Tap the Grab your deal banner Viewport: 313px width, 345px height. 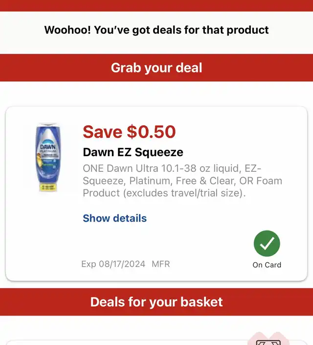156,68
